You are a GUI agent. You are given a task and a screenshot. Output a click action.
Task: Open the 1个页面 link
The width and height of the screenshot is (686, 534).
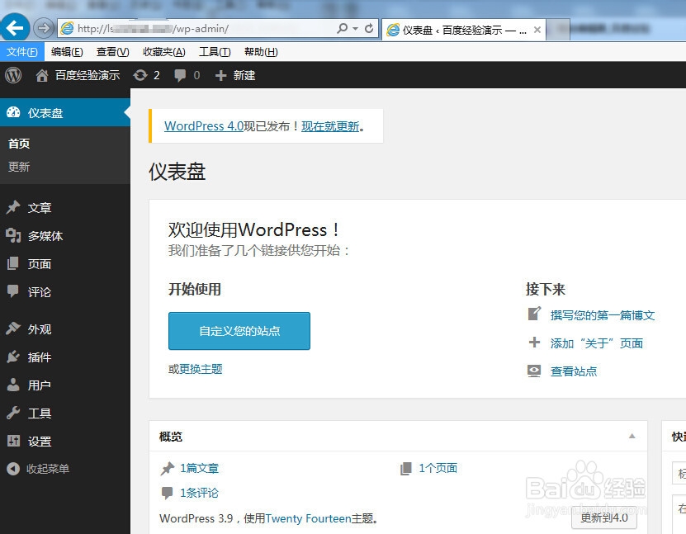(438, 468)
